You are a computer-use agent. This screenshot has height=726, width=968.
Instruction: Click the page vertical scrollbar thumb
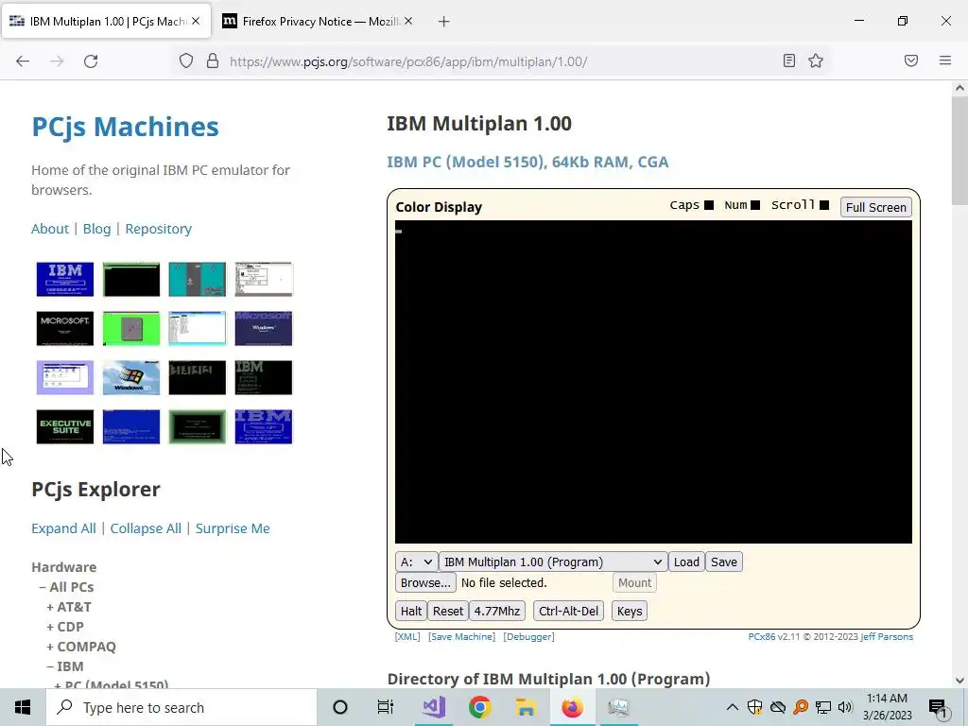click(959, 152)
